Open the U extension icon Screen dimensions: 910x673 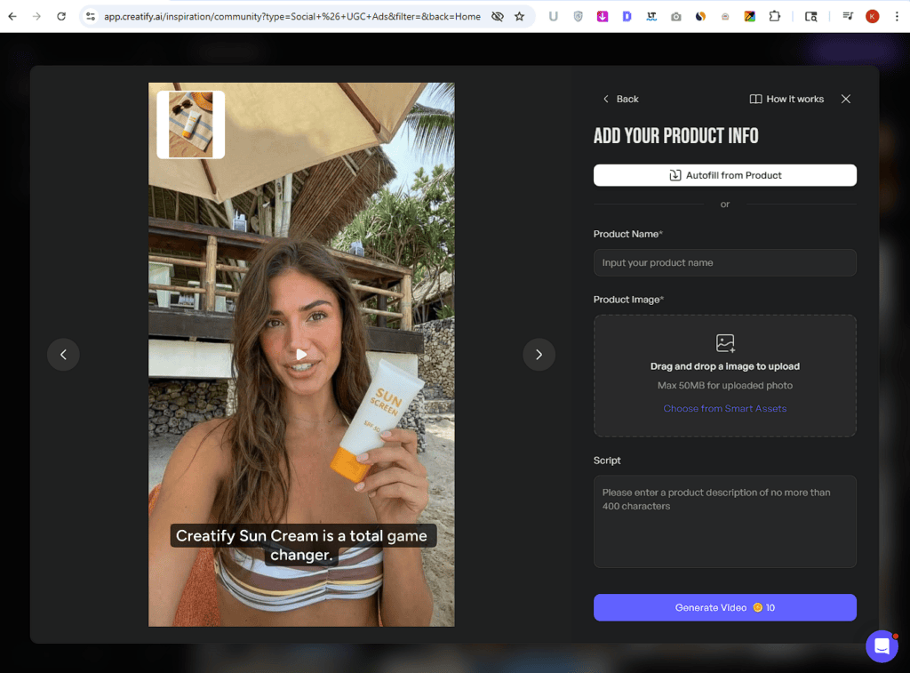[553, 16]
